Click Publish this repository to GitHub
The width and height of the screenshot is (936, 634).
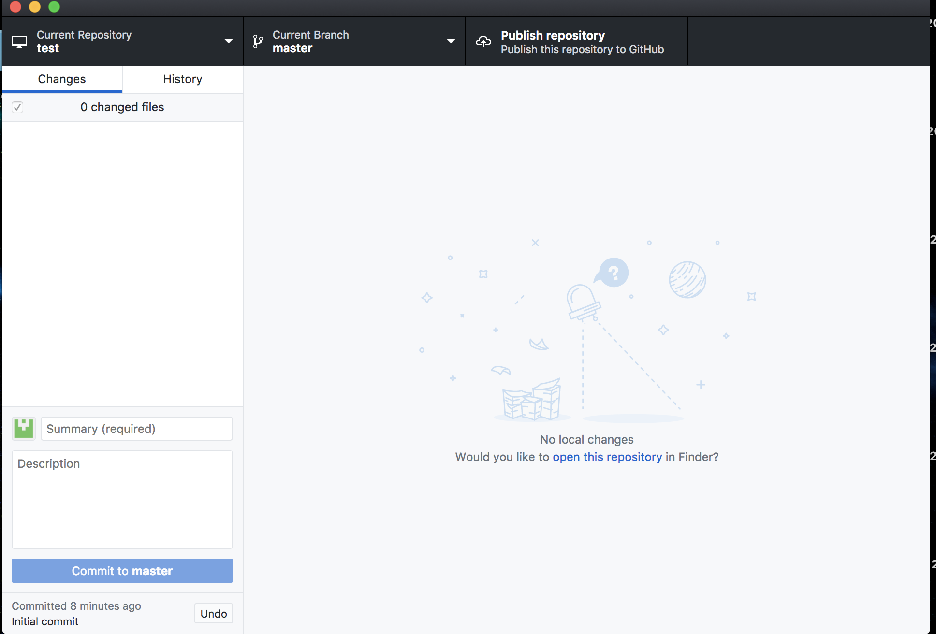582,49
